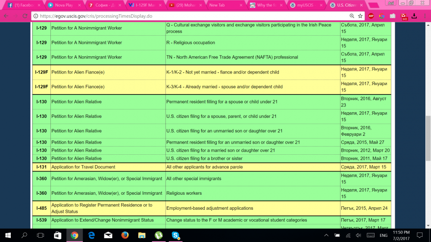The height and width of the screenshot is (242, 431).
Task: Launch Microsoft Edge from taskbar
Action: 91,236
